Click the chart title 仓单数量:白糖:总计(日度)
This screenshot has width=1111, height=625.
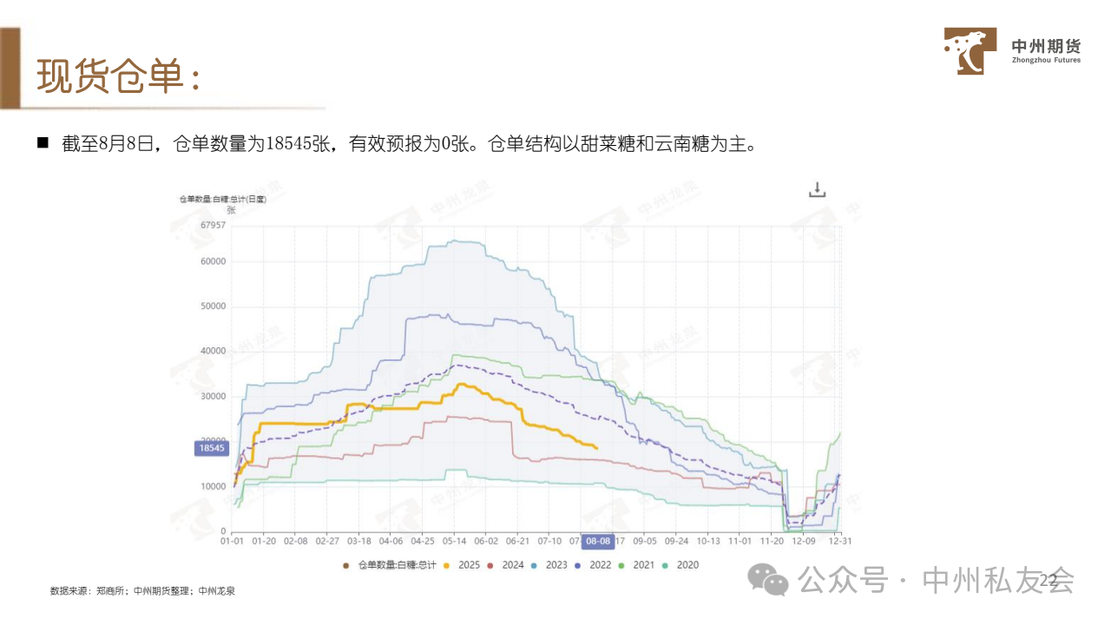222,199
